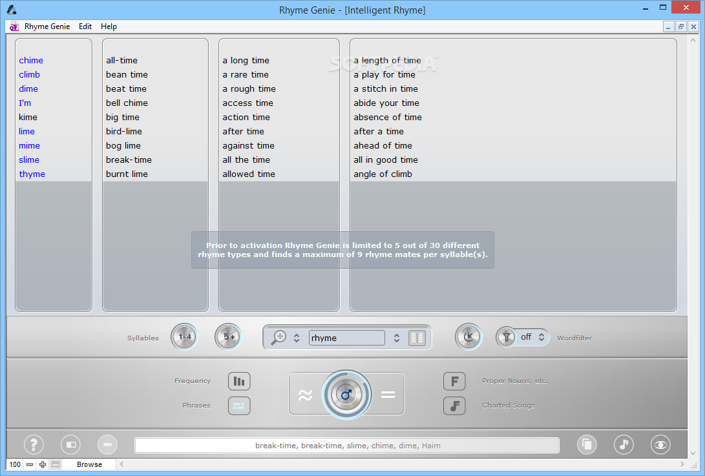Open the search type stepper arrows

click(297, 338)
